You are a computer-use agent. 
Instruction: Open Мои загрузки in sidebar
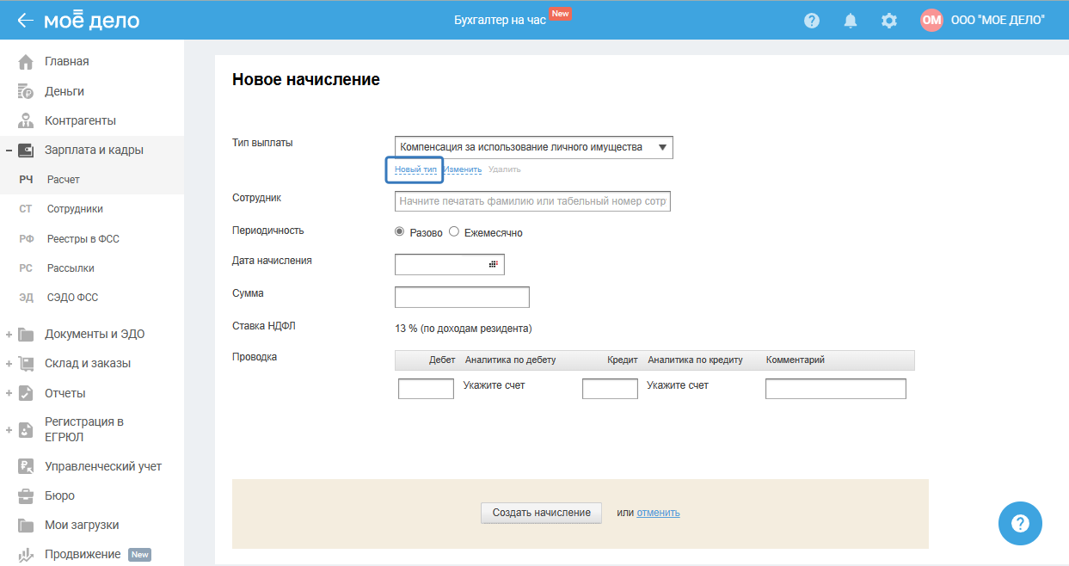tap(82, 525)
